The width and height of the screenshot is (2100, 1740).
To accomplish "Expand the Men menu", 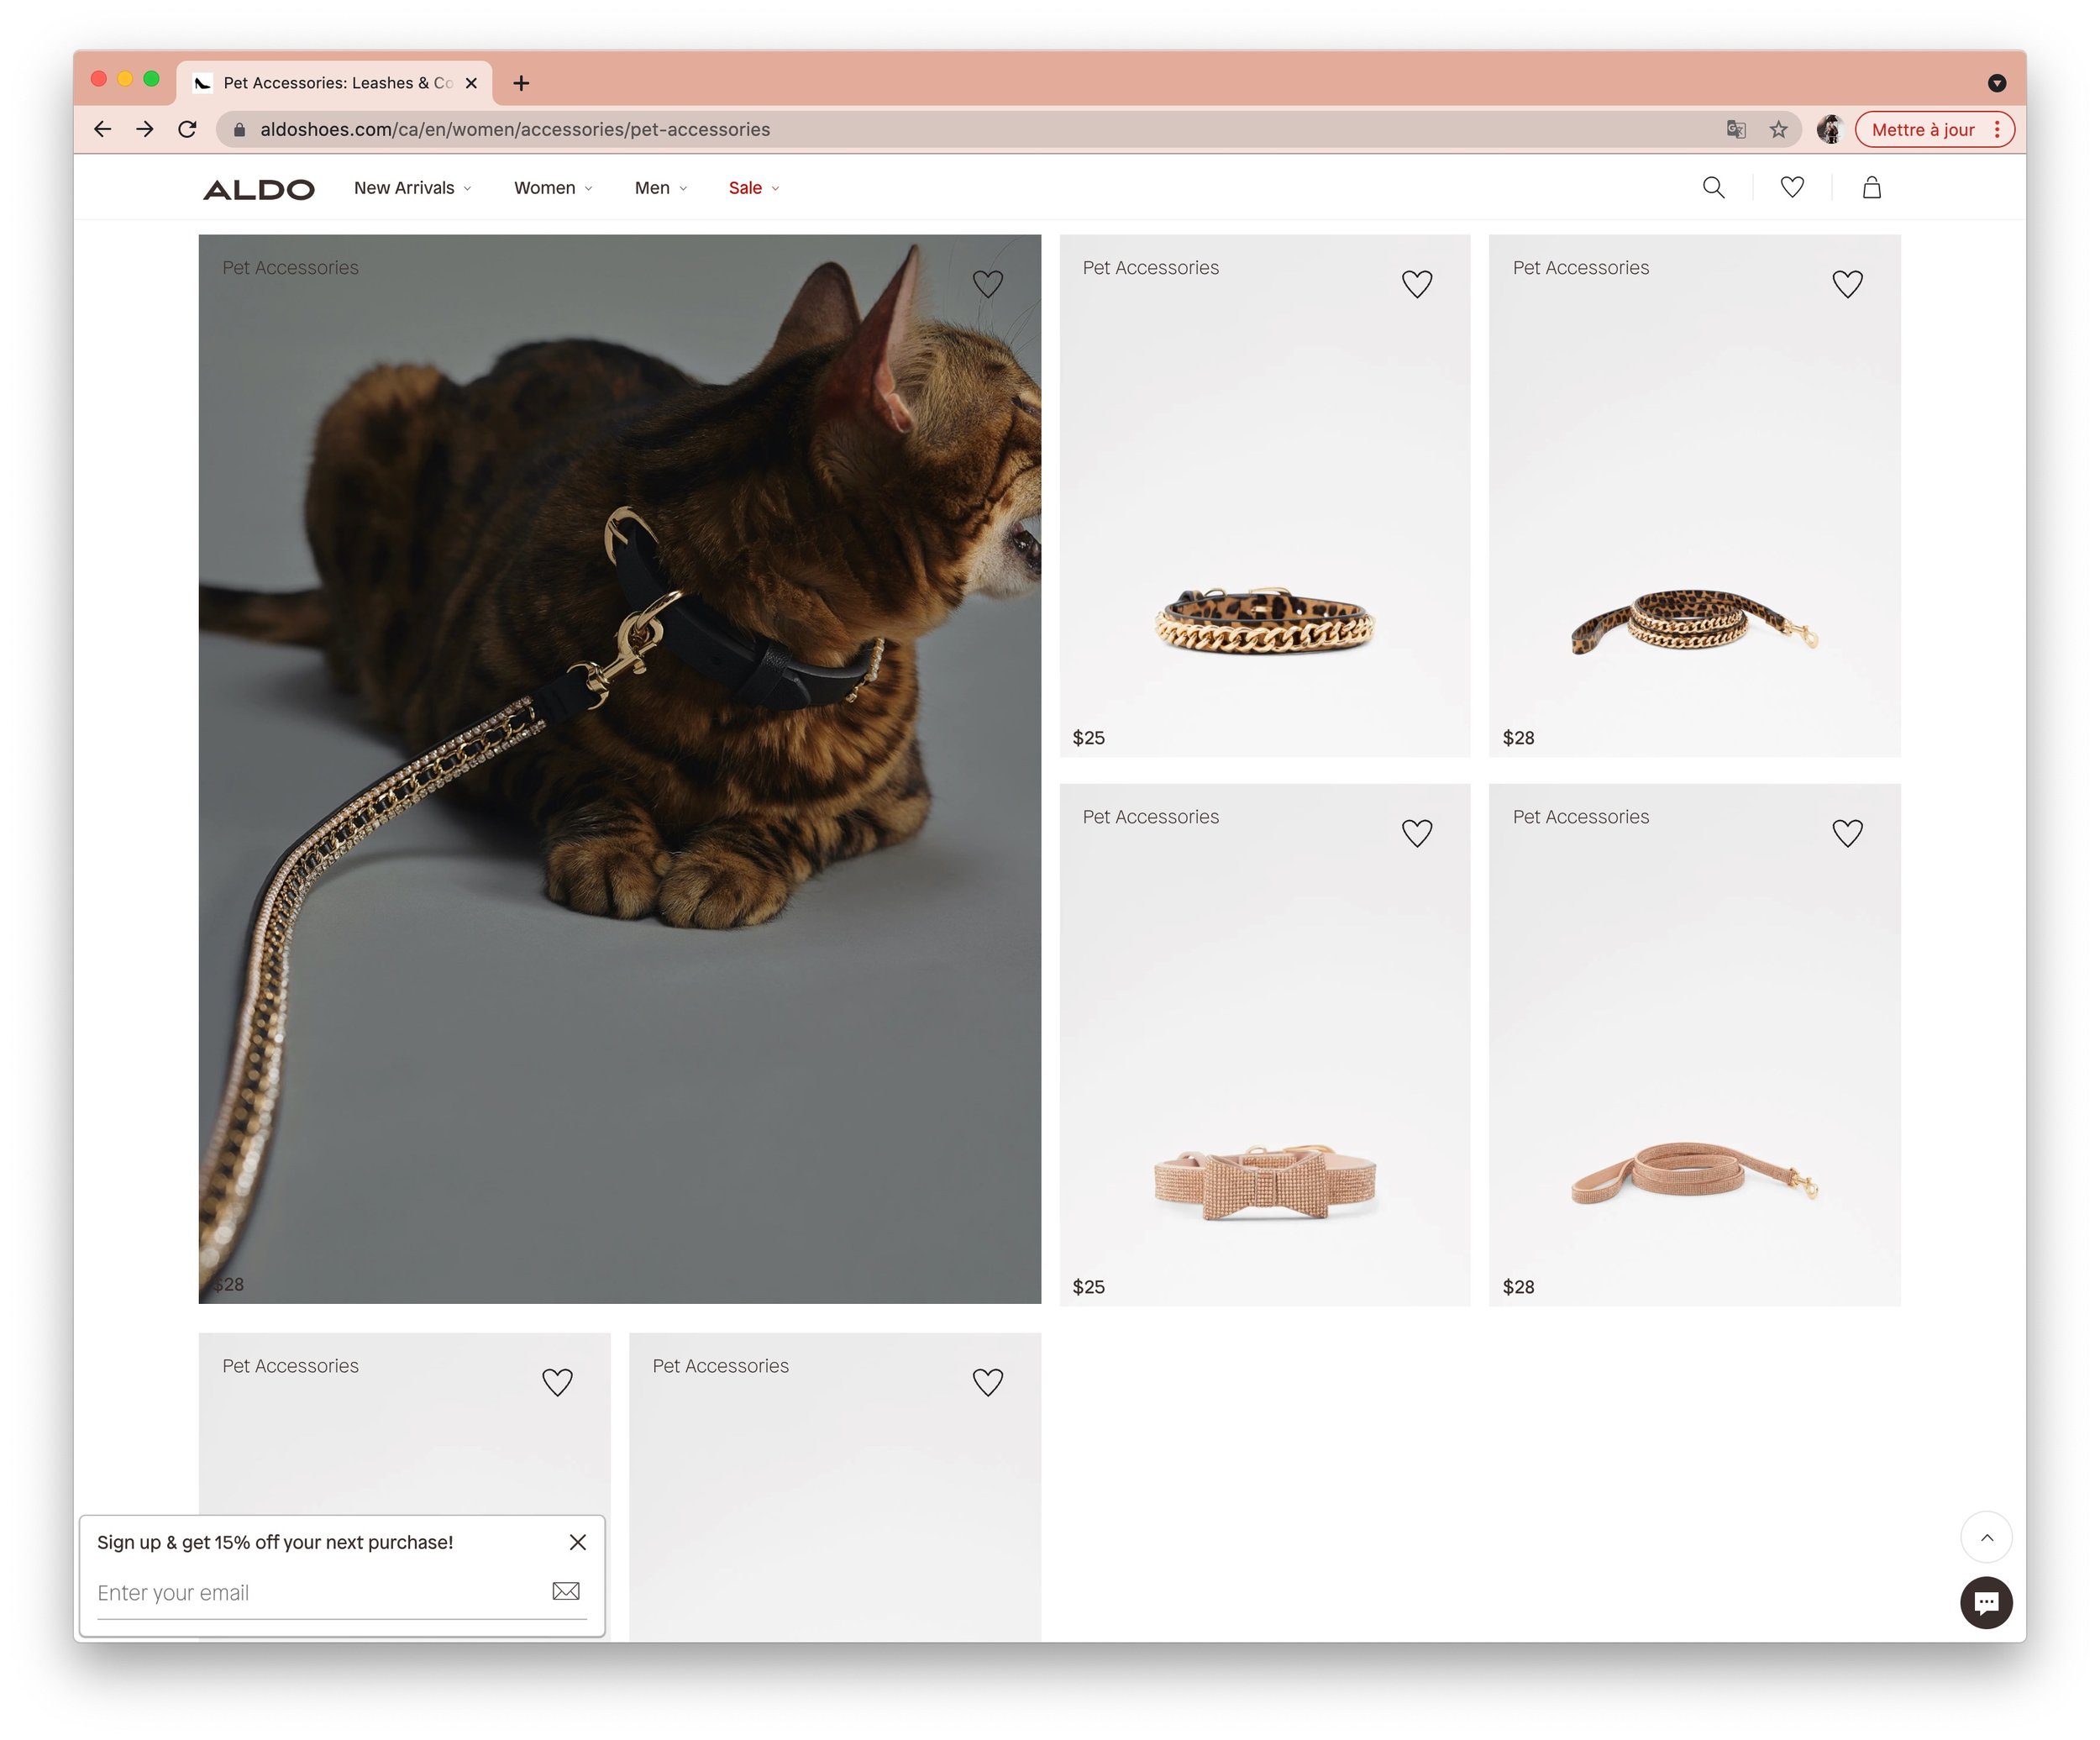I will click(661, 188).
